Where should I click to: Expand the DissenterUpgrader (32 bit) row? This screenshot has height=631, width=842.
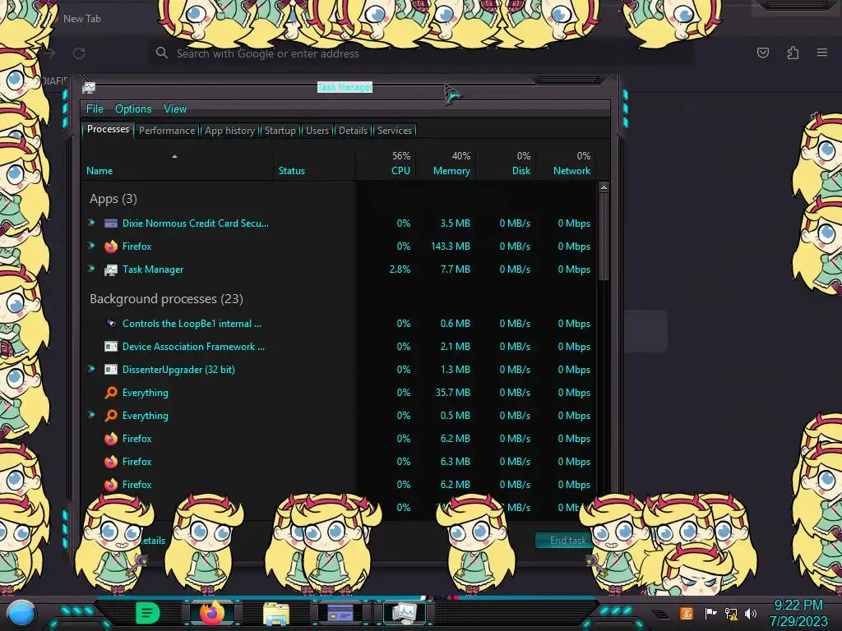91,369
